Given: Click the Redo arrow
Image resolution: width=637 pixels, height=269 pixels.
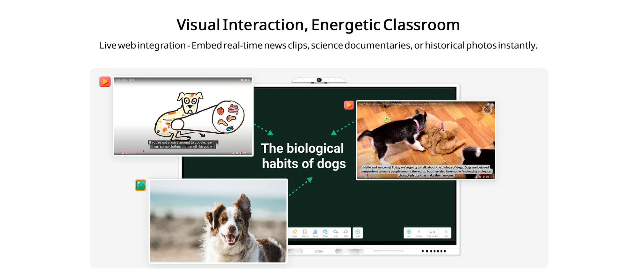Looking at the screenshot, I should click(346, 232).
